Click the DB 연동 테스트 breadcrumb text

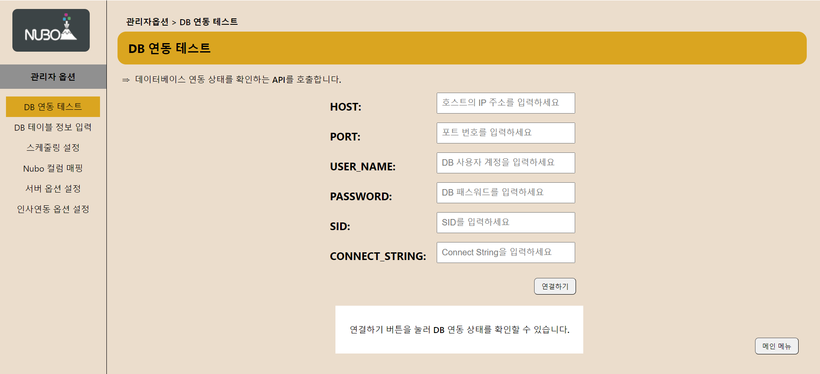pyautogui.click(x=209, y=22)
